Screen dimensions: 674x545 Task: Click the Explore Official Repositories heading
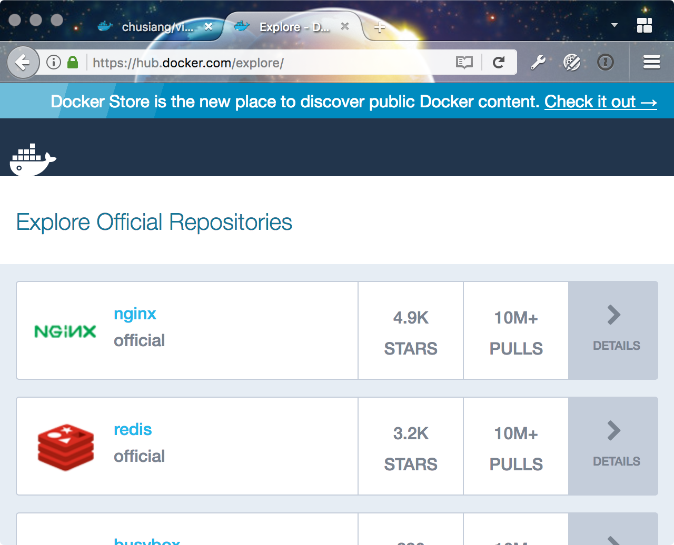pos(154,222)
